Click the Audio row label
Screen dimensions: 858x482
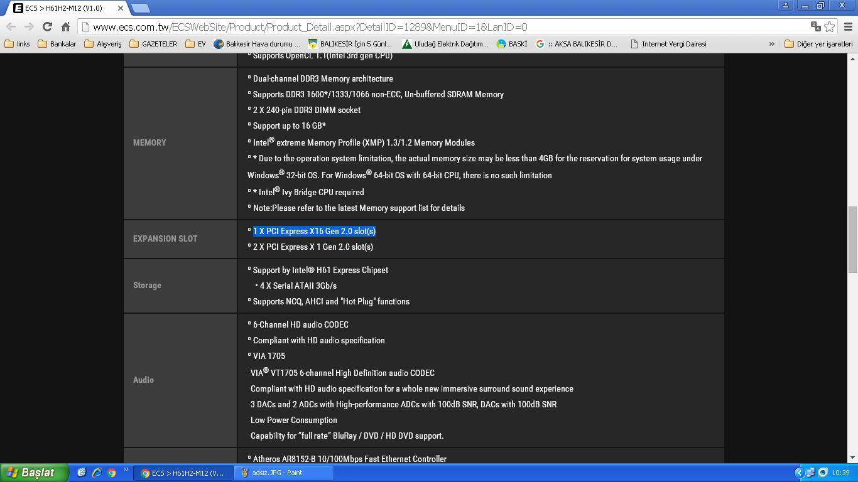click(x=143, y=380)
